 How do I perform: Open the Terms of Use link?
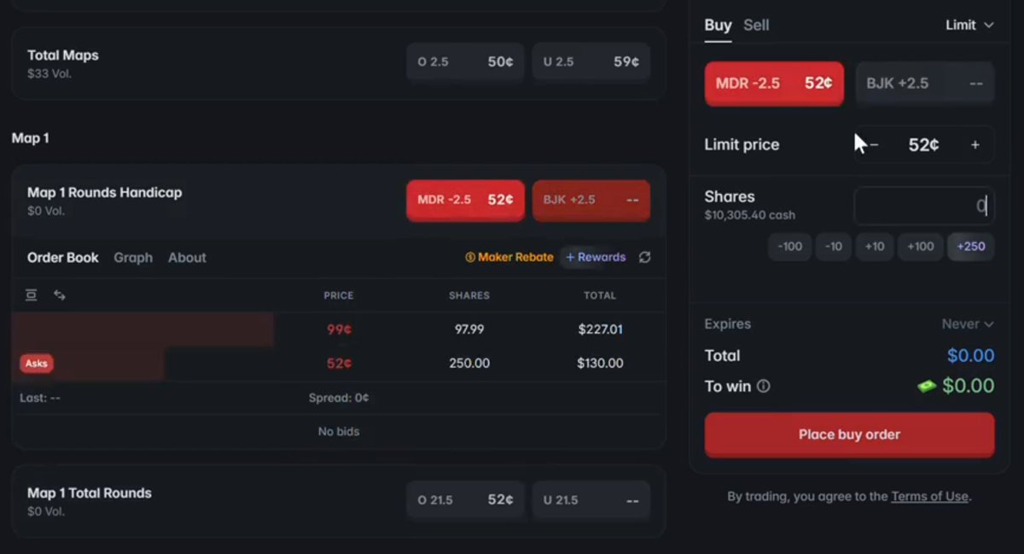[929, 496]
